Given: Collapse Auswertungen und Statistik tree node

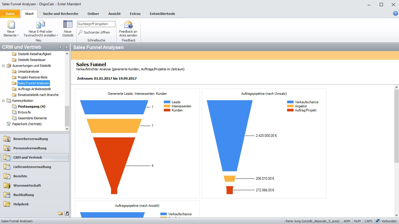Looking at the screenshot, I should 4,66.
